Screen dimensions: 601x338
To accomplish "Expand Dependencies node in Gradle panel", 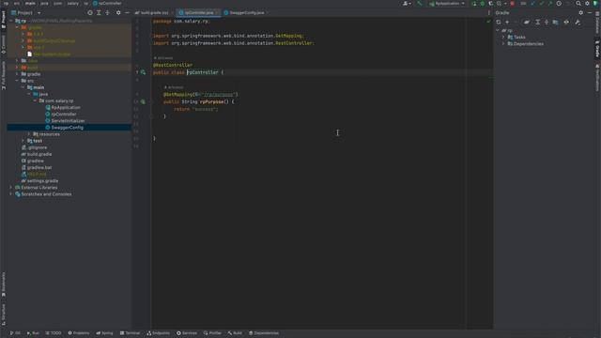I will click(503, 44).
